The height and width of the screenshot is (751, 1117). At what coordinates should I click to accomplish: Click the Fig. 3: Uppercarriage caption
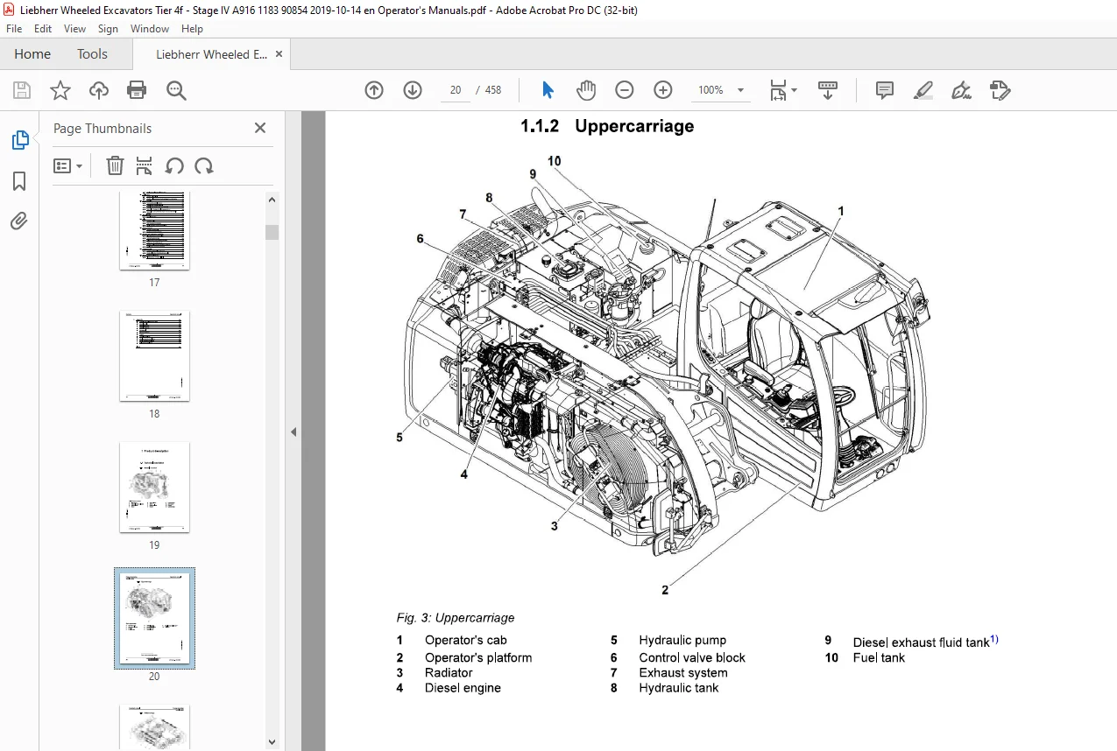pos(456,618)
